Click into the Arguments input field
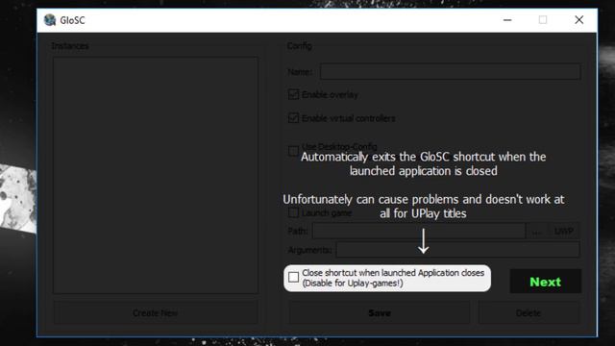615x346 pixels. 457,250
